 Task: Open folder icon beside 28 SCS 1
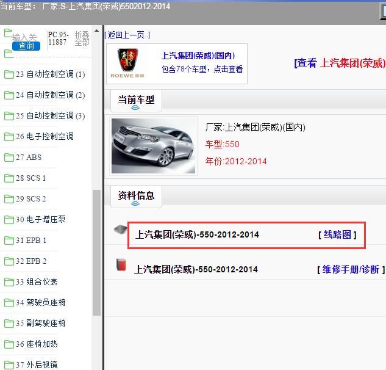pyautogui.click(x=9, y=178)
